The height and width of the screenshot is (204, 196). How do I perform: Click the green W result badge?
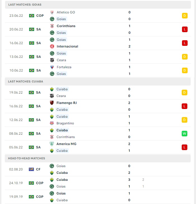click(x=185, y=134)
